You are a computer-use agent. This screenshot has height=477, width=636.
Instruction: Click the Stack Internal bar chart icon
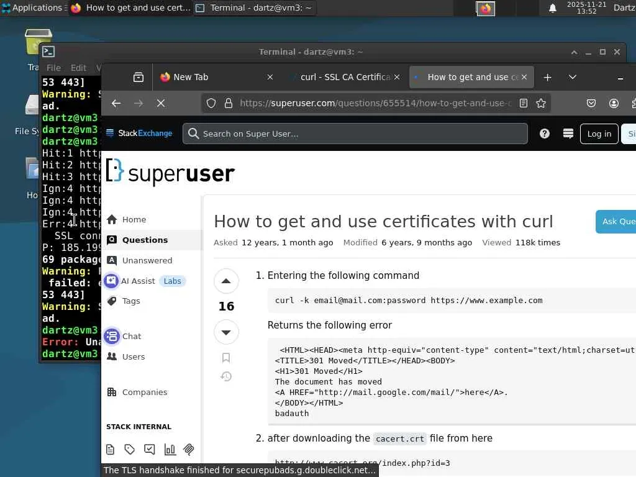[170, 450]
